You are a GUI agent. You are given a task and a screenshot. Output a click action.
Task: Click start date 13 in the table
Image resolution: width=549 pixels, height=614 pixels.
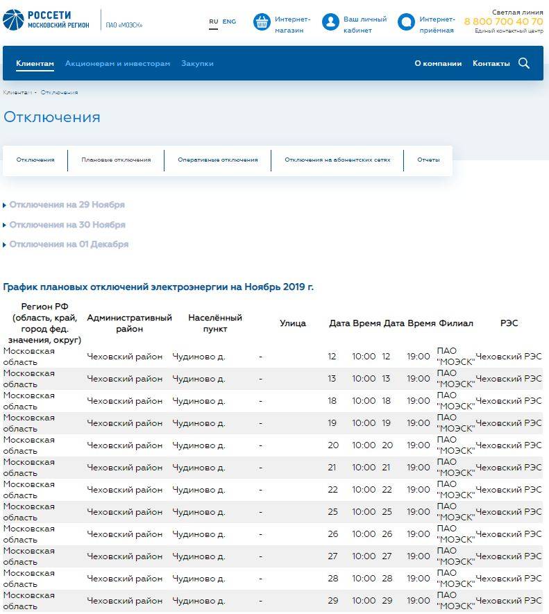click(x=332, y=379)
